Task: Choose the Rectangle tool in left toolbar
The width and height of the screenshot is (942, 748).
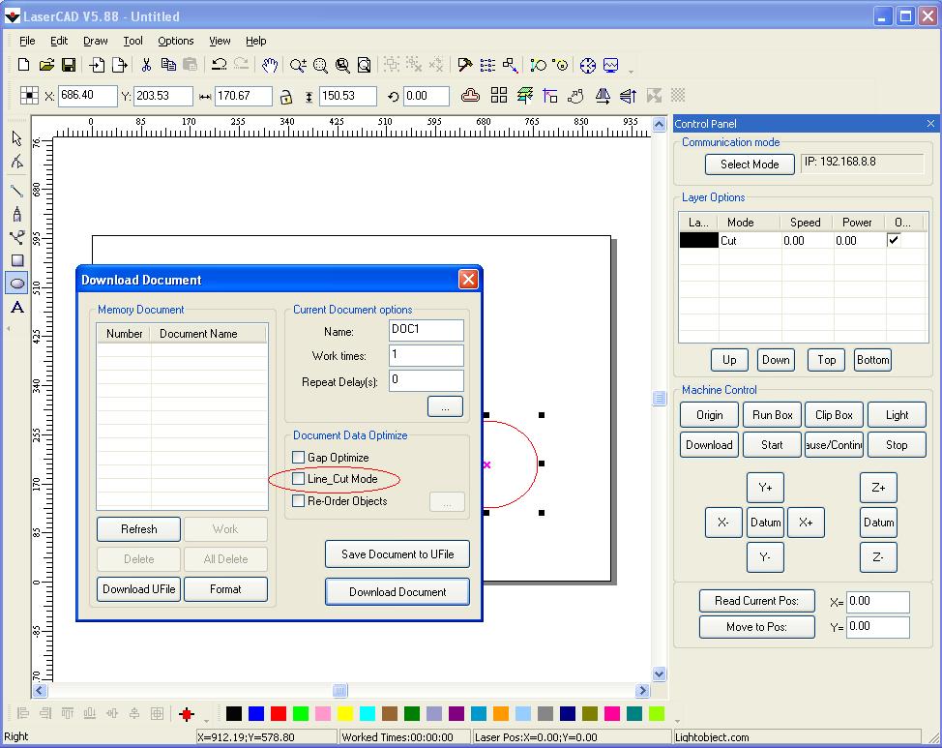Action: pyautogui.click(x=16, y=260)
